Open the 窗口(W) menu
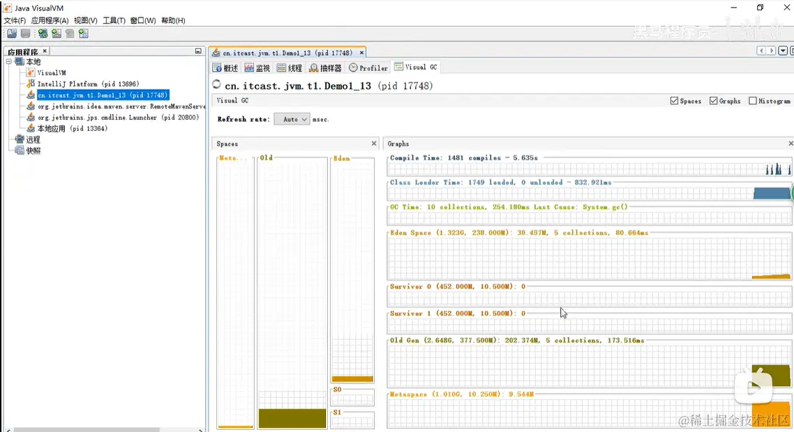This screenshot has height=432, width=794. (143, 20)
